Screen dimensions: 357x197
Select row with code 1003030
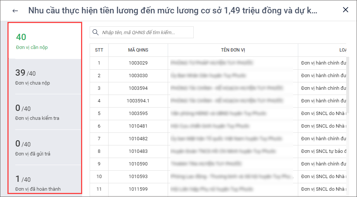[x=138, y=76]
